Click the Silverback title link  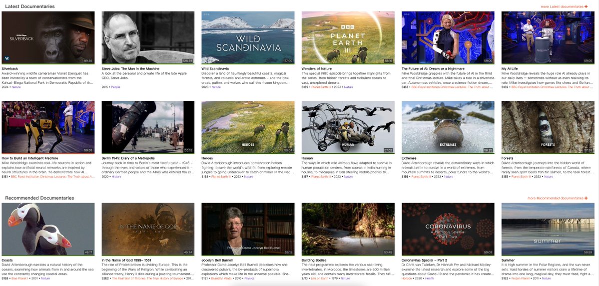tap(9, 69)
